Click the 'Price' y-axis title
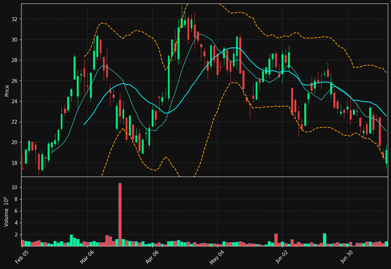 7,90
